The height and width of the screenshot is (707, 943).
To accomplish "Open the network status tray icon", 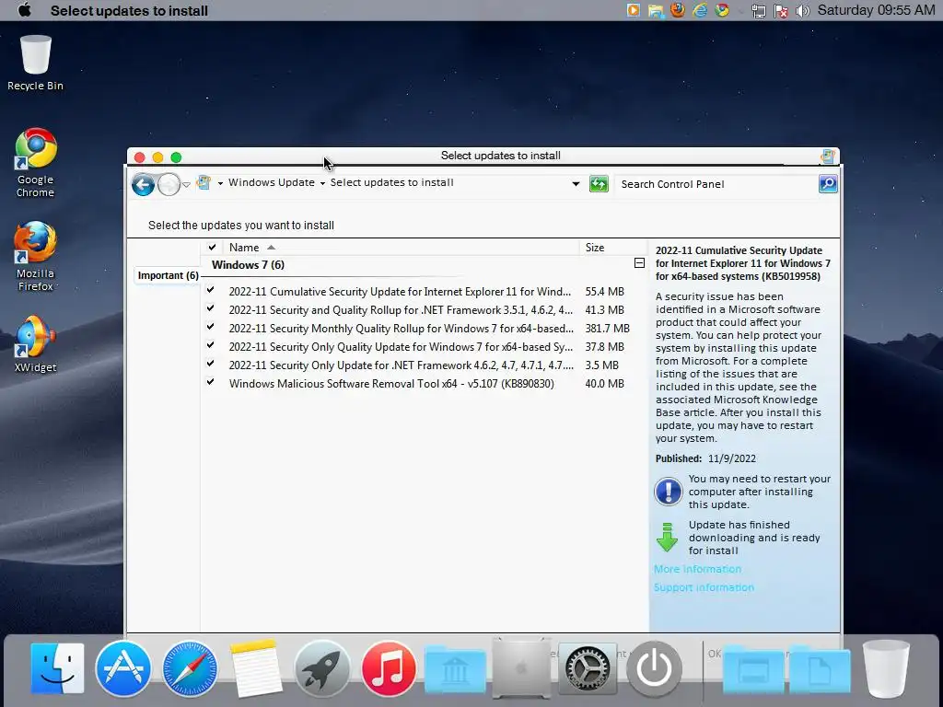I will [759, 11].
